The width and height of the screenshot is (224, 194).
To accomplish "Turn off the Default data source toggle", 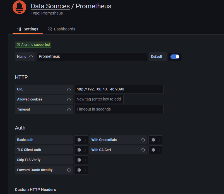I will [x=175, y=57].
